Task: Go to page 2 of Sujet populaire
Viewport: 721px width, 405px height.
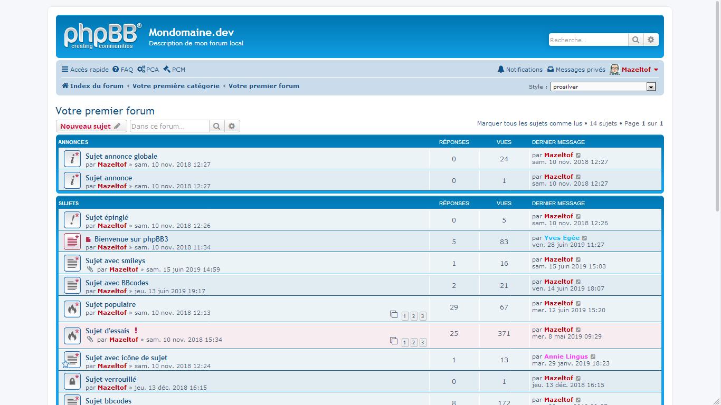Action: [x=414, y=316]
